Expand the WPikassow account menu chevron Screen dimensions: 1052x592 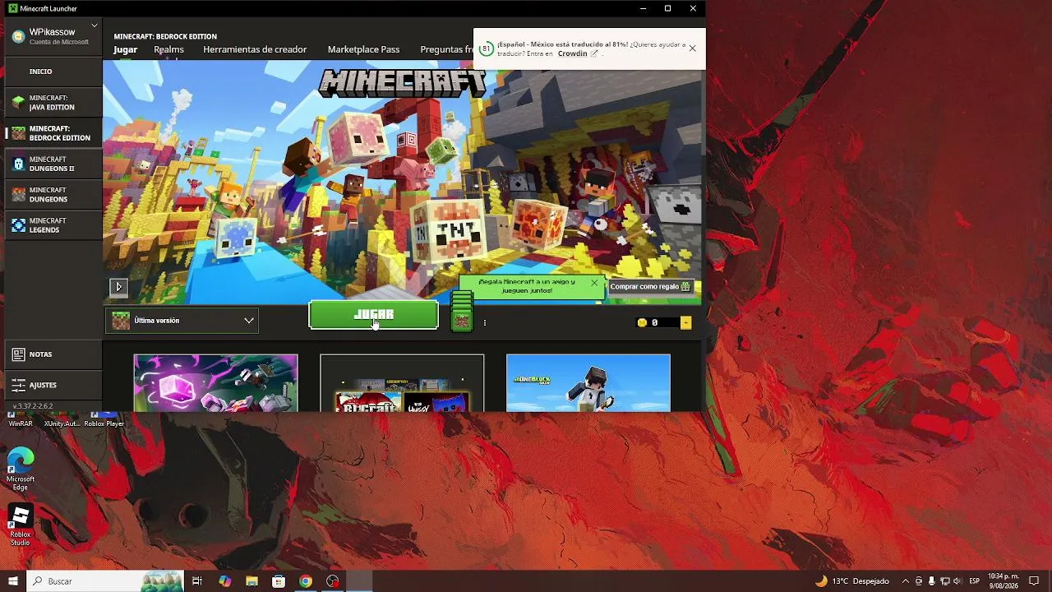click(95, 25)
